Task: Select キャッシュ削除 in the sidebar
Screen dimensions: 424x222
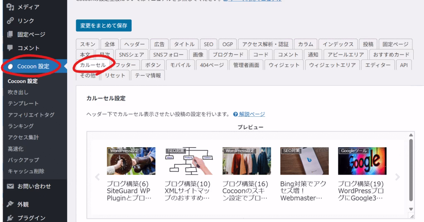Action: point(26,171)
